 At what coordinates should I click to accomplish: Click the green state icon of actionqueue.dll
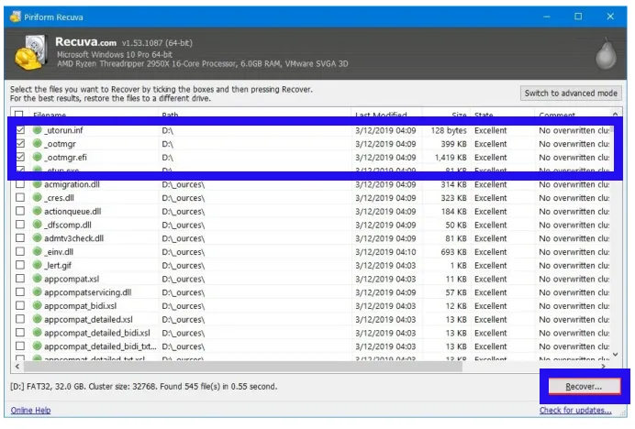(x=38, y=211)
